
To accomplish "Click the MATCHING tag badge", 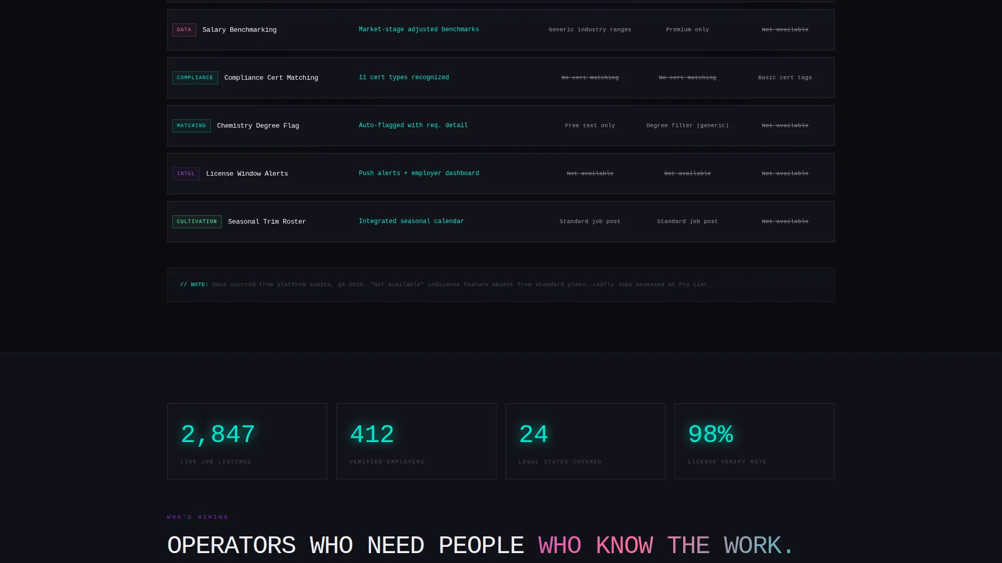I will click(191, 126).
